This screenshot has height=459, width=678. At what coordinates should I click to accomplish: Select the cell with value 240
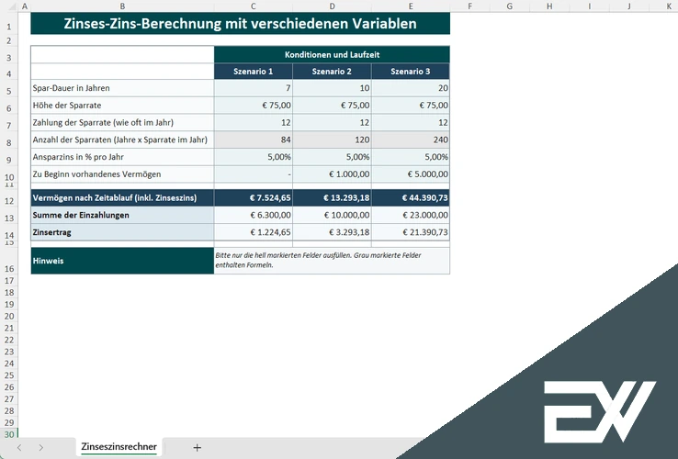[x=411, y=140]
